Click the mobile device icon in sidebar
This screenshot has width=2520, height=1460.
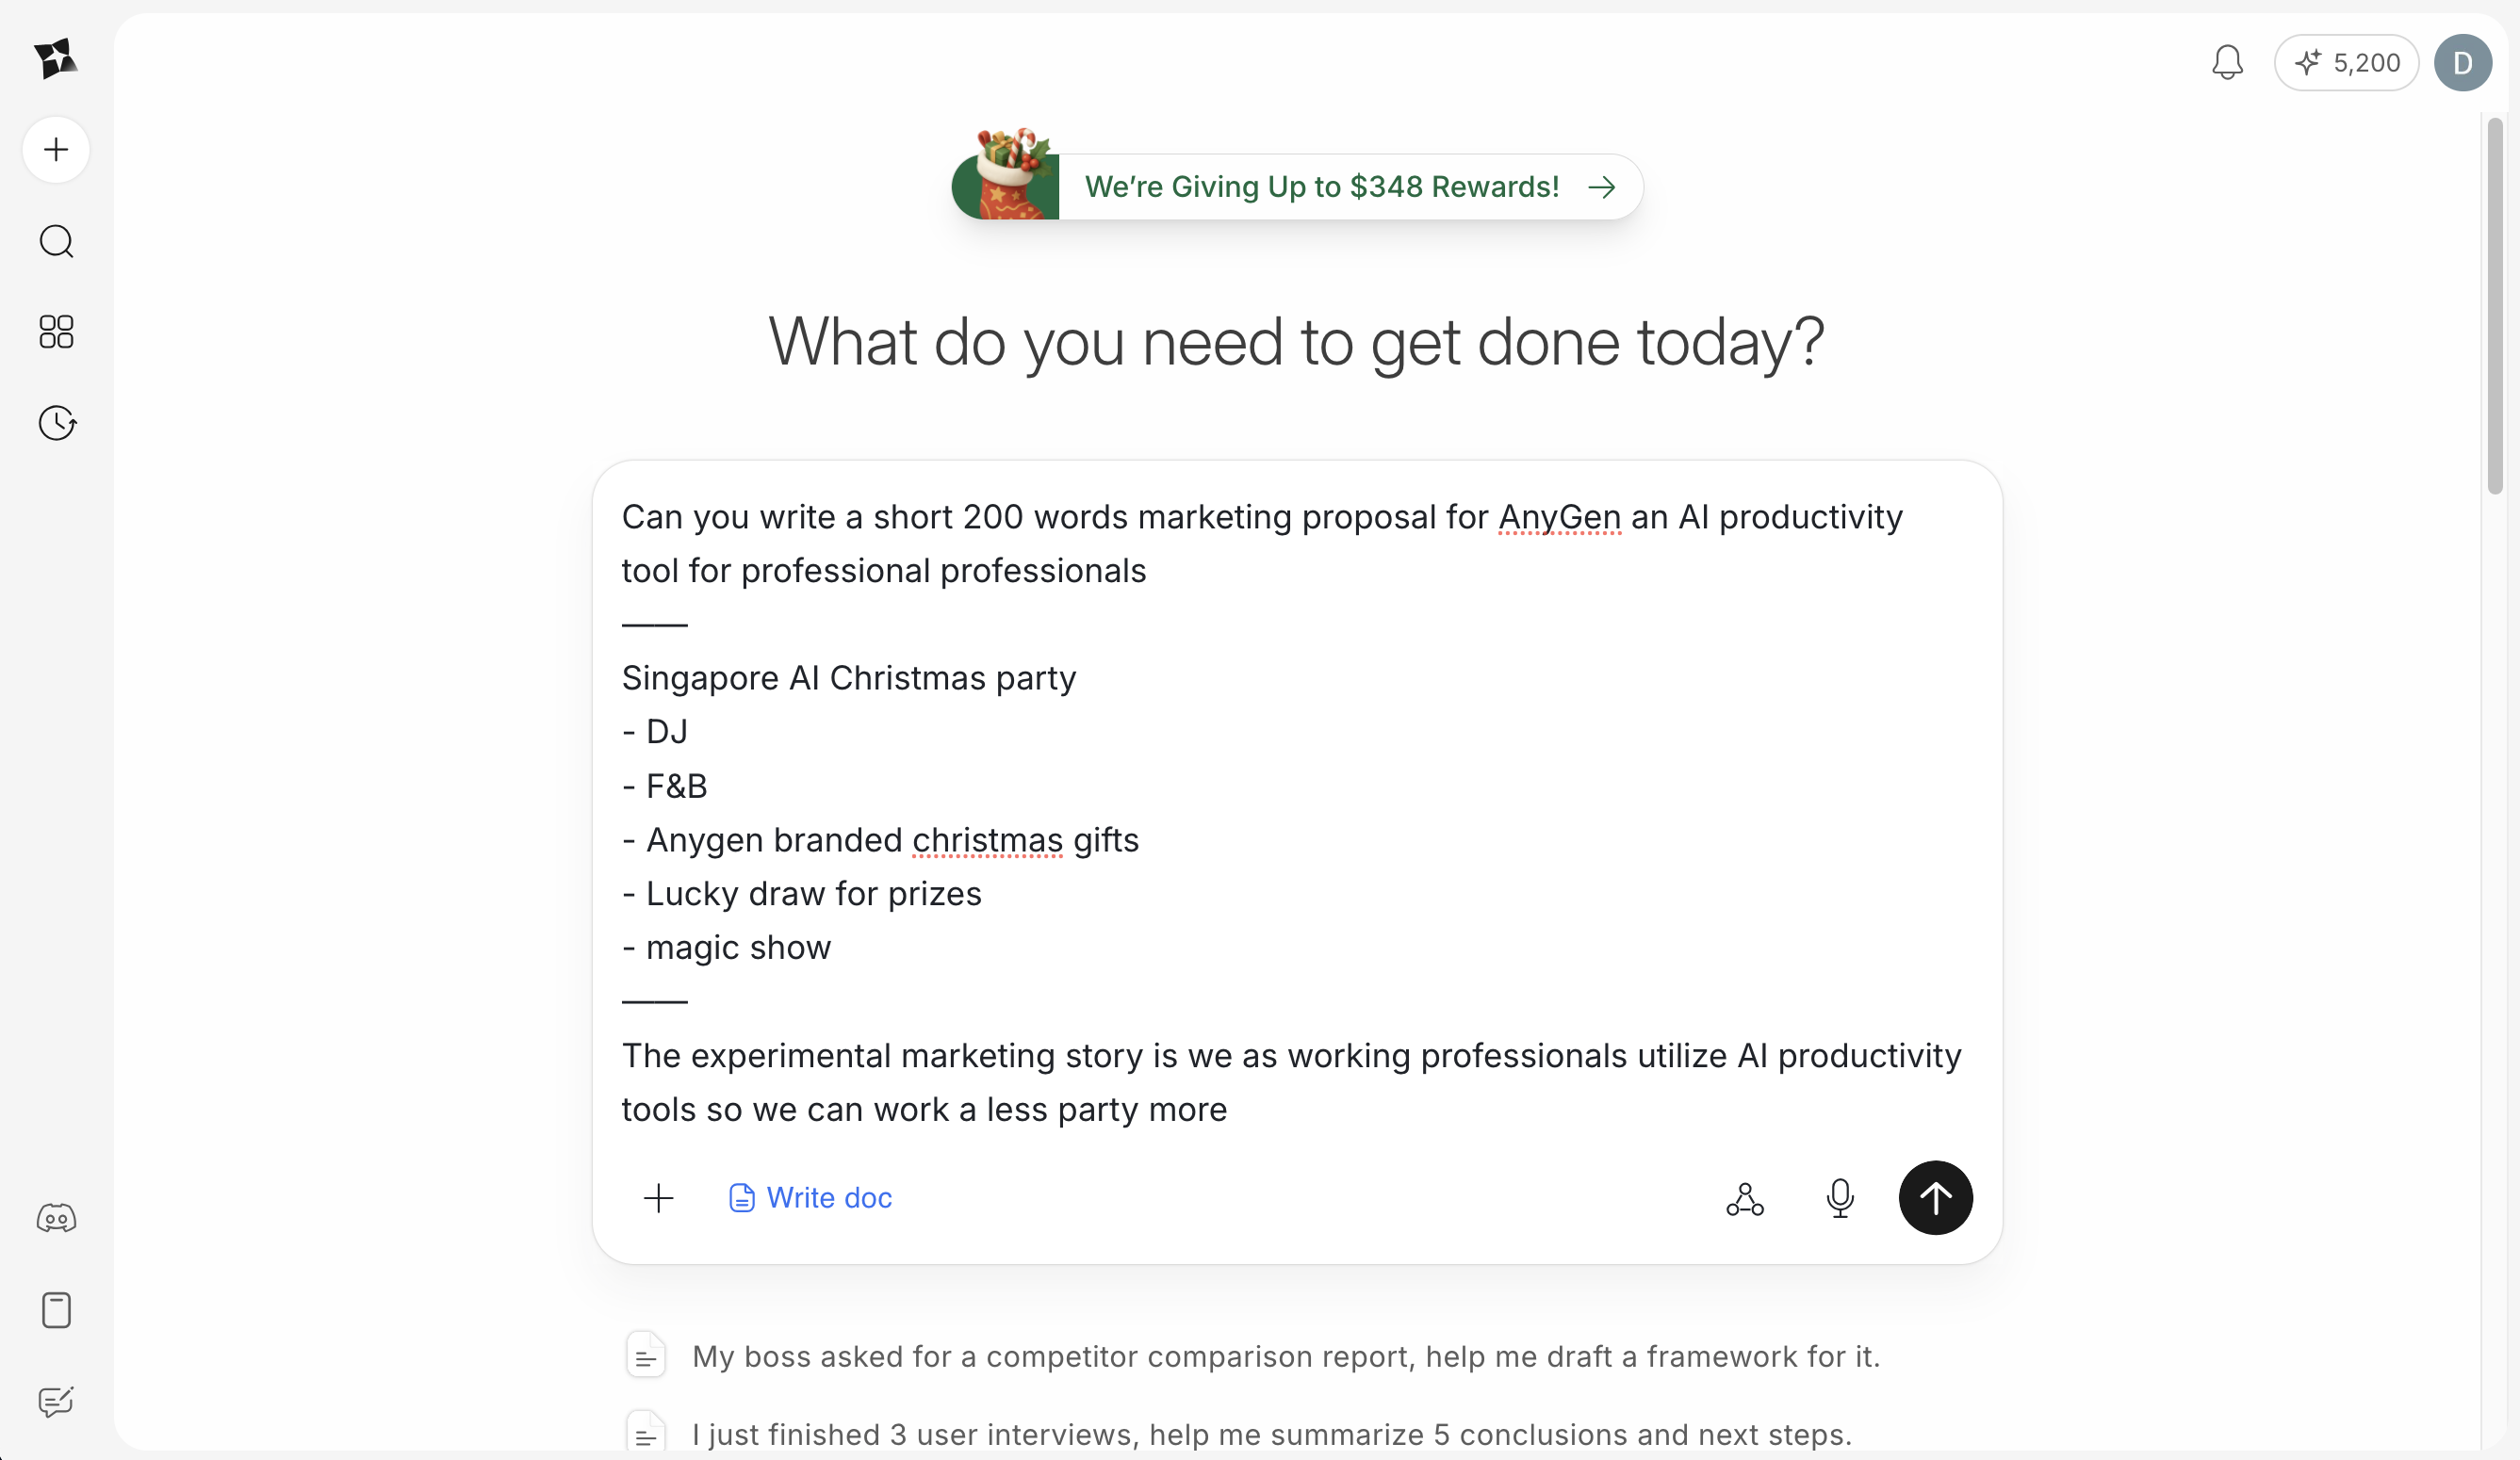click(x=56, y=1310)
